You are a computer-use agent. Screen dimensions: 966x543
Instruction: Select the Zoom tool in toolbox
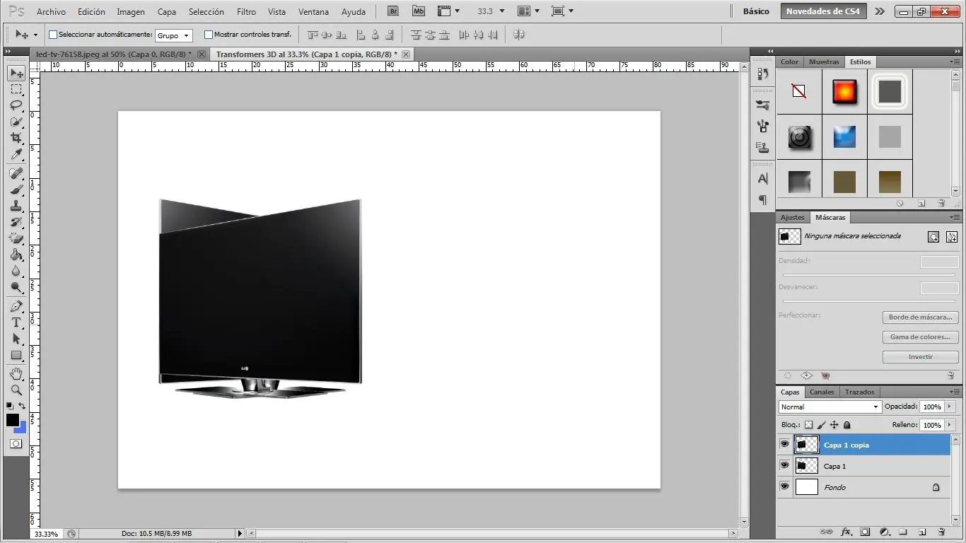pyautogui.click(x=16, y=390)
